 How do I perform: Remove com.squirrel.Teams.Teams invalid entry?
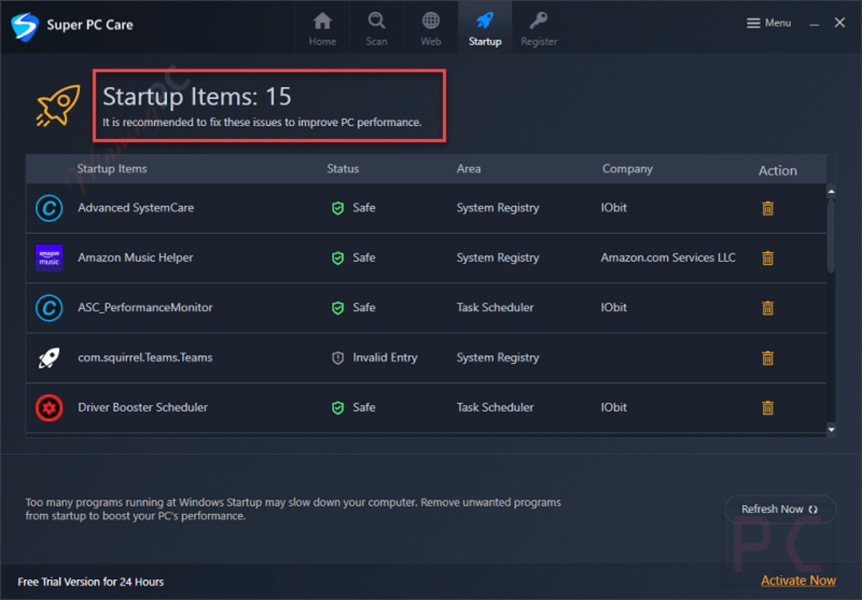pos(768,358)
